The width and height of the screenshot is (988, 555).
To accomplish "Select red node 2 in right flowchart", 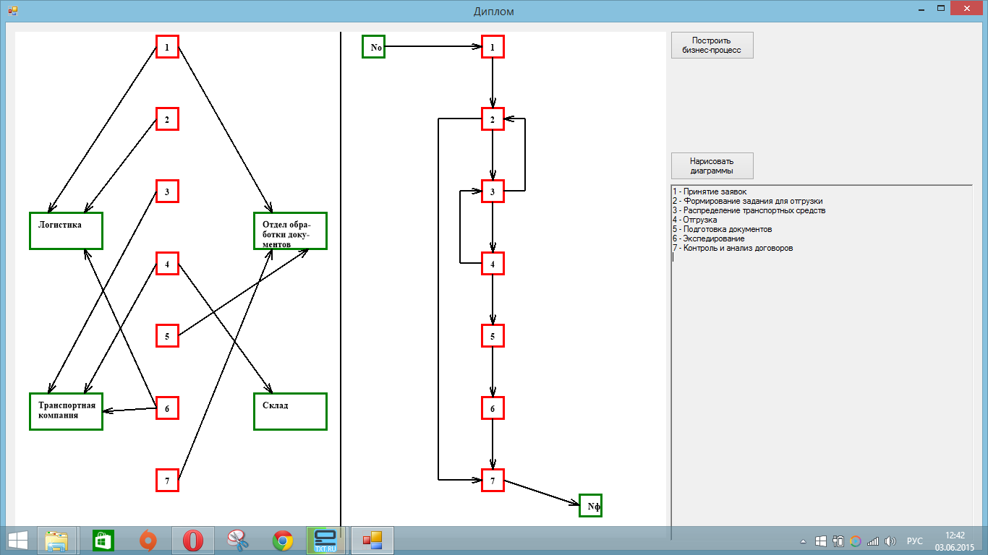I will coord(493,119).
